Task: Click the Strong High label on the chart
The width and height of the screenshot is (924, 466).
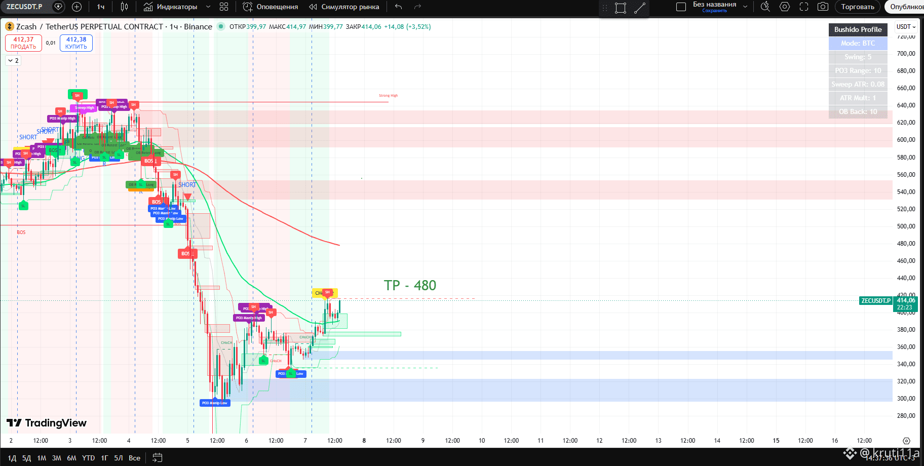Action: (x=389, y=96)
